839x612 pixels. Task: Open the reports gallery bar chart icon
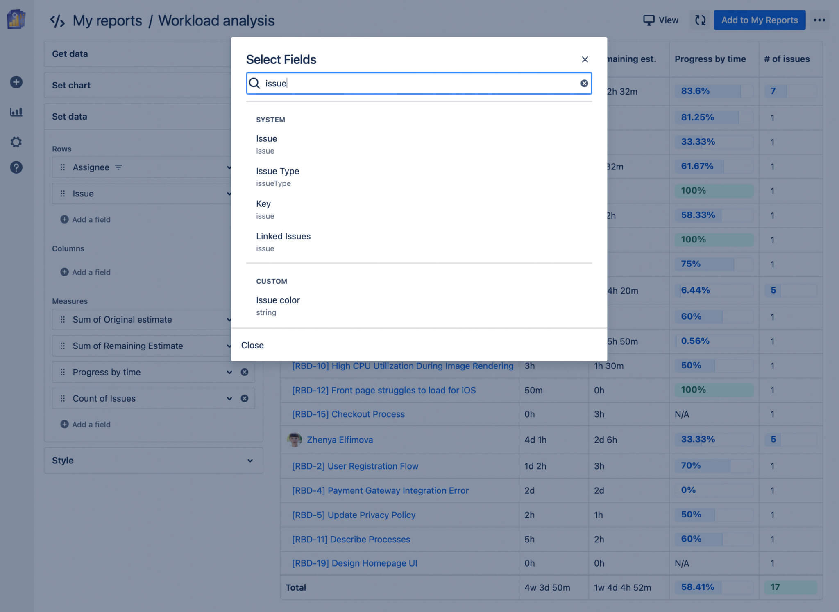tap(16, 112)
